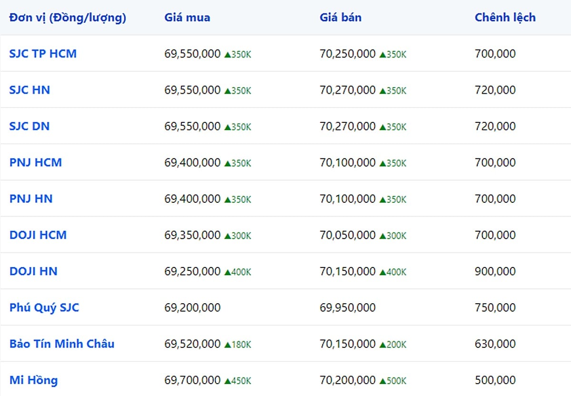
Task: Click the ▲350K buying change for SJC TP HCM
Action: click(237, 55)
